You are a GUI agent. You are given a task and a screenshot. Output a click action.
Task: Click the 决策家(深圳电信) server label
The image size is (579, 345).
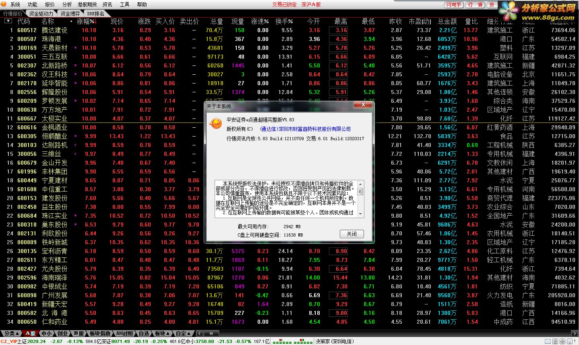(x=335, y=341)
